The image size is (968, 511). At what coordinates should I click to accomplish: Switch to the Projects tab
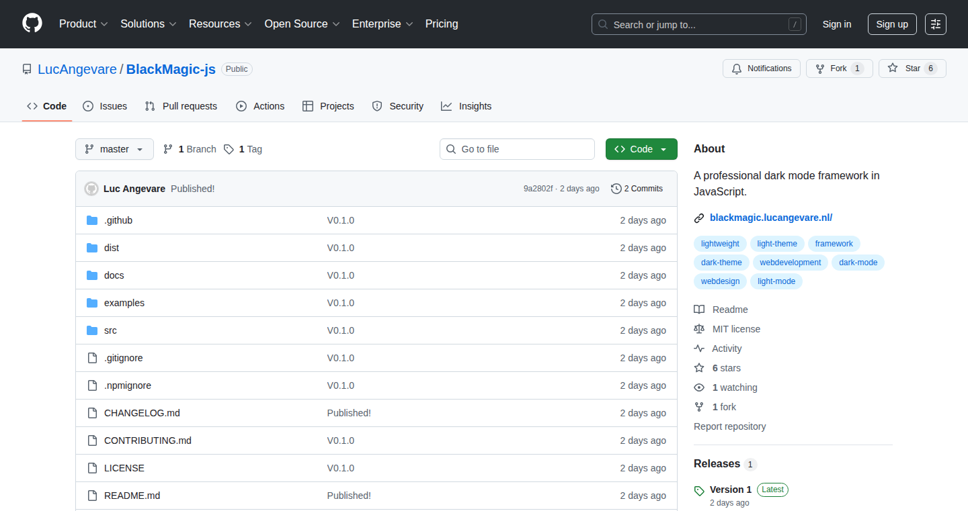328,106
